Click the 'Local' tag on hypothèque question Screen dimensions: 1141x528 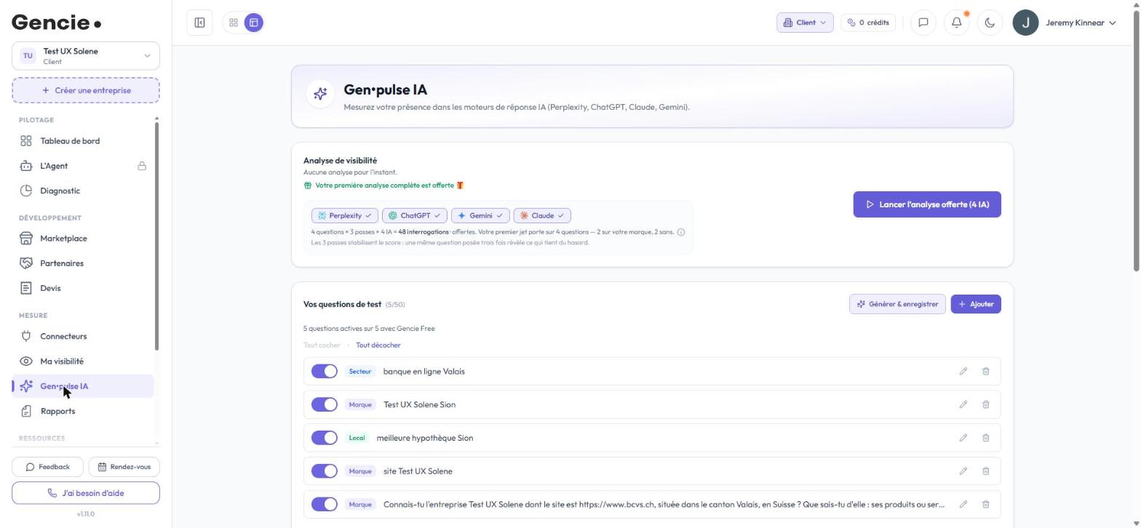tap(357, 438)
